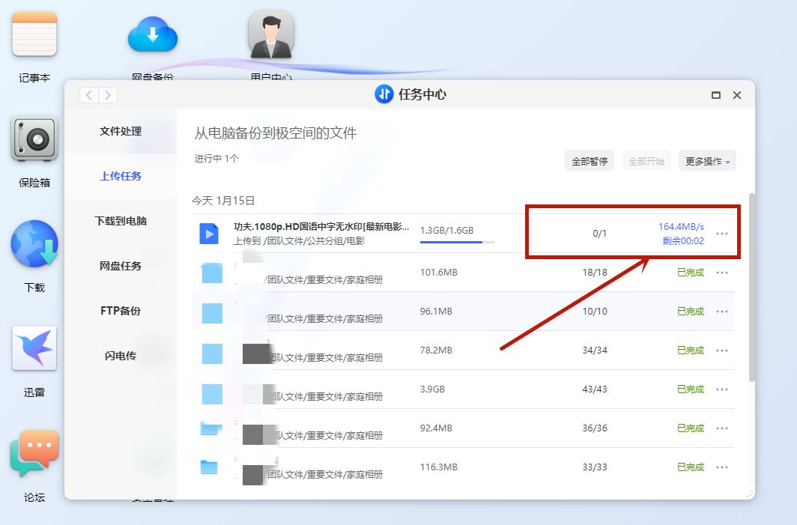This screenshot has width=797, height=525.
Task: Switch to the 下载到电脑 tab
Action: (121, 221)
